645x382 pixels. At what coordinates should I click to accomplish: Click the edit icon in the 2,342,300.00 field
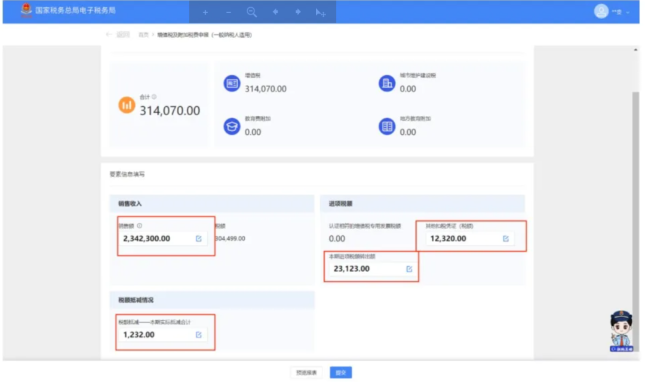point(199,239)
